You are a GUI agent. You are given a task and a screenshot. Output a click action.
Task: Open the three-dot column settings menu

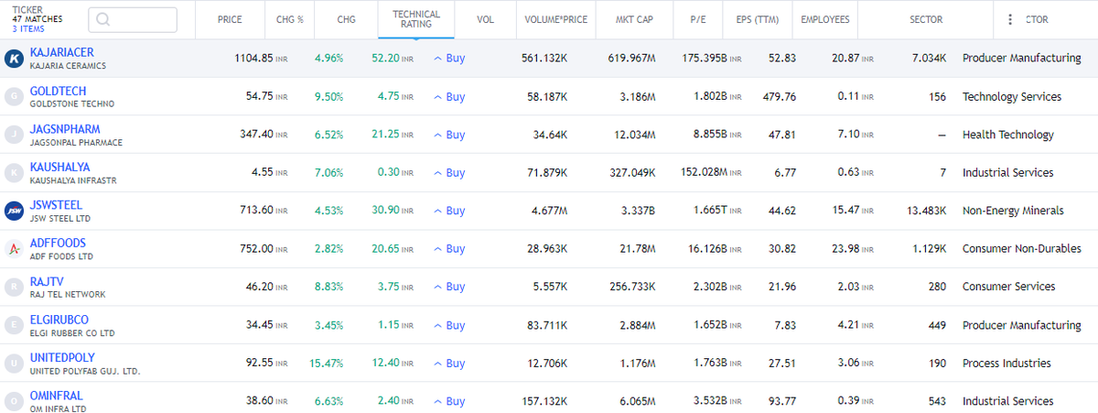pyautogui.click(x=1009, y=19)
